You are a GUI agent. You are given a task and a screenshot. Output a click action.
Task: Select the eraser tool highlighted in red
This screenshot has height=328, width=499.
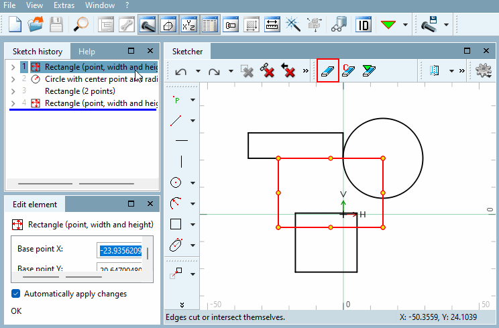click(x=328, y=70)
